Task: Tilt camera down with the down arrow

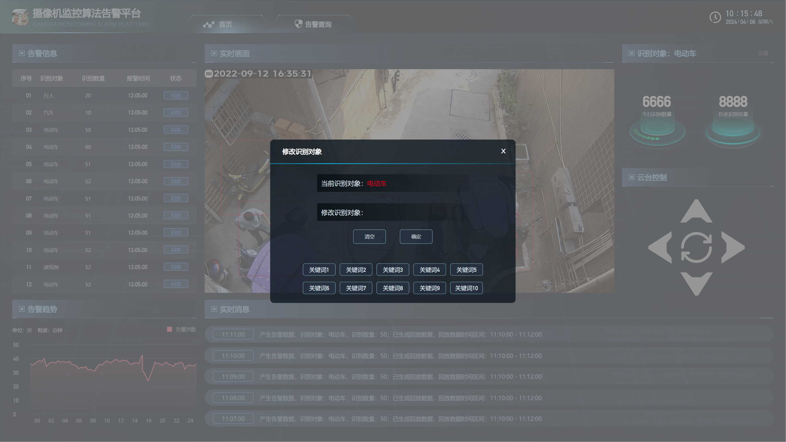Action: [696, 283]
